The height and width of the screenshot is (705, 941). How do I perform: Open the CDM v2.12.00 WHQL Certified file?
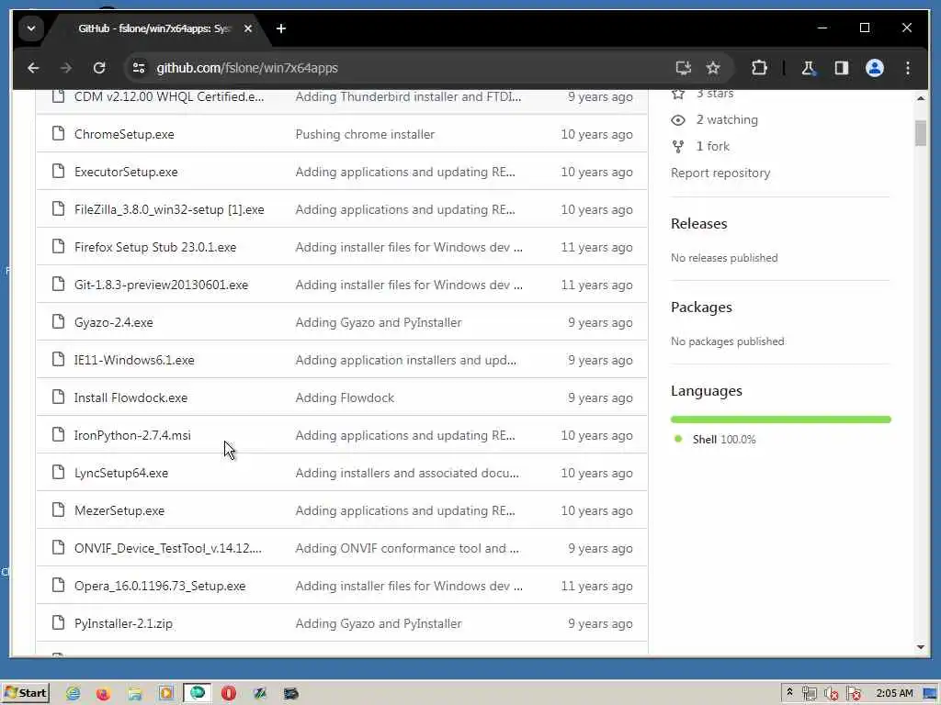169,96
